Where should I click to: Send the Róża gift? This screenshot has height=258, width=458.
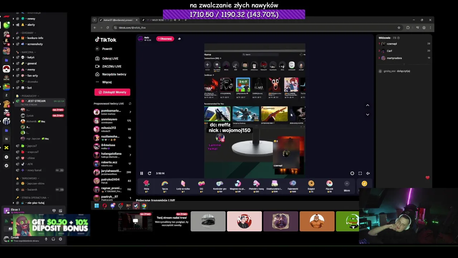[146, 186]
